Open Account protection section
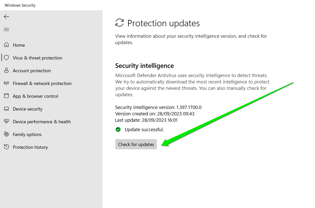 32,71
